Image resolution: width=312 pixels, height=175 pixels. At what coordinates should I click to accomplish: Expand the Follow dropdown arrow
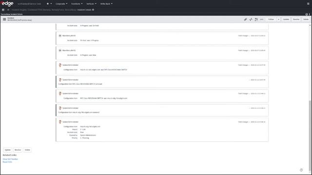point(278,19)
